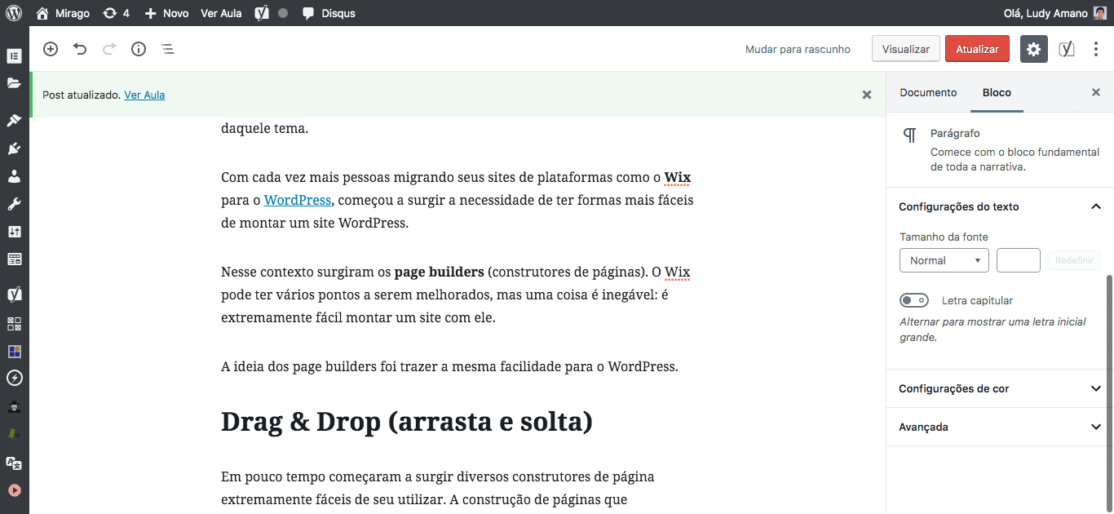Click the Ver Aula link in notice

point(144,95)
